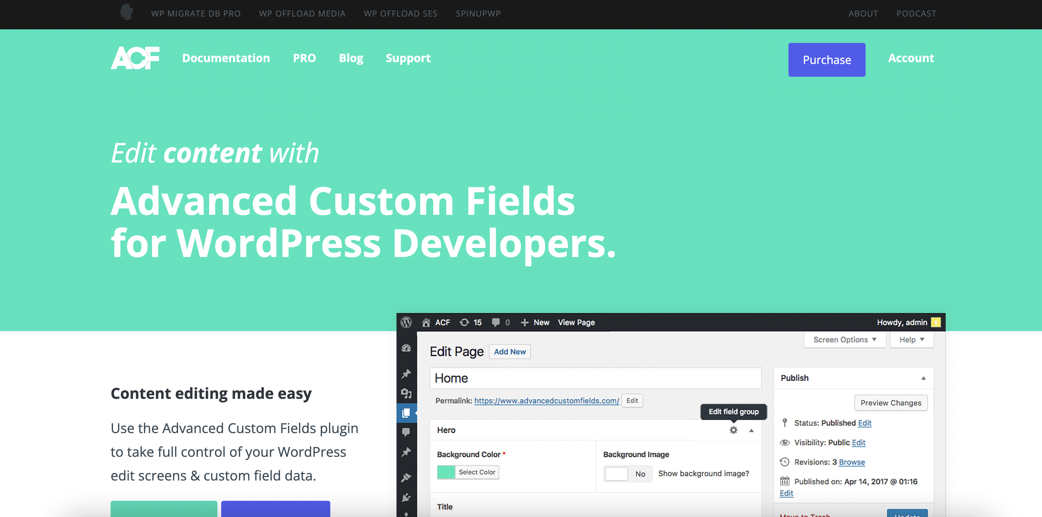Open WP Offload Media in the top bar

point(302,13)
